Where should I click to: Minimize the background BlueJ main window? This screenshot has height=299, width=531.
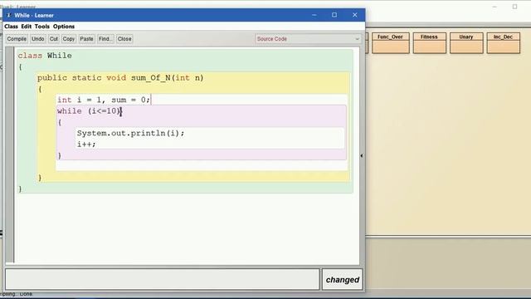click(494, 7)
